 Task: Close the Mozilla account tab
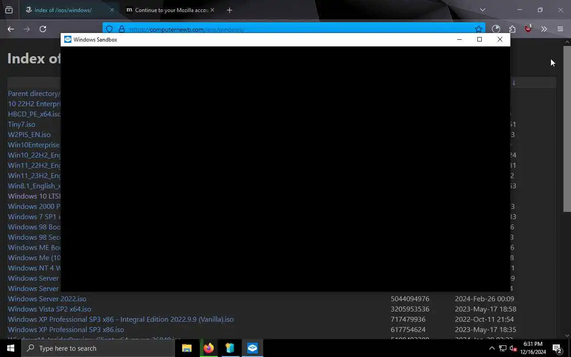point(212,10)
